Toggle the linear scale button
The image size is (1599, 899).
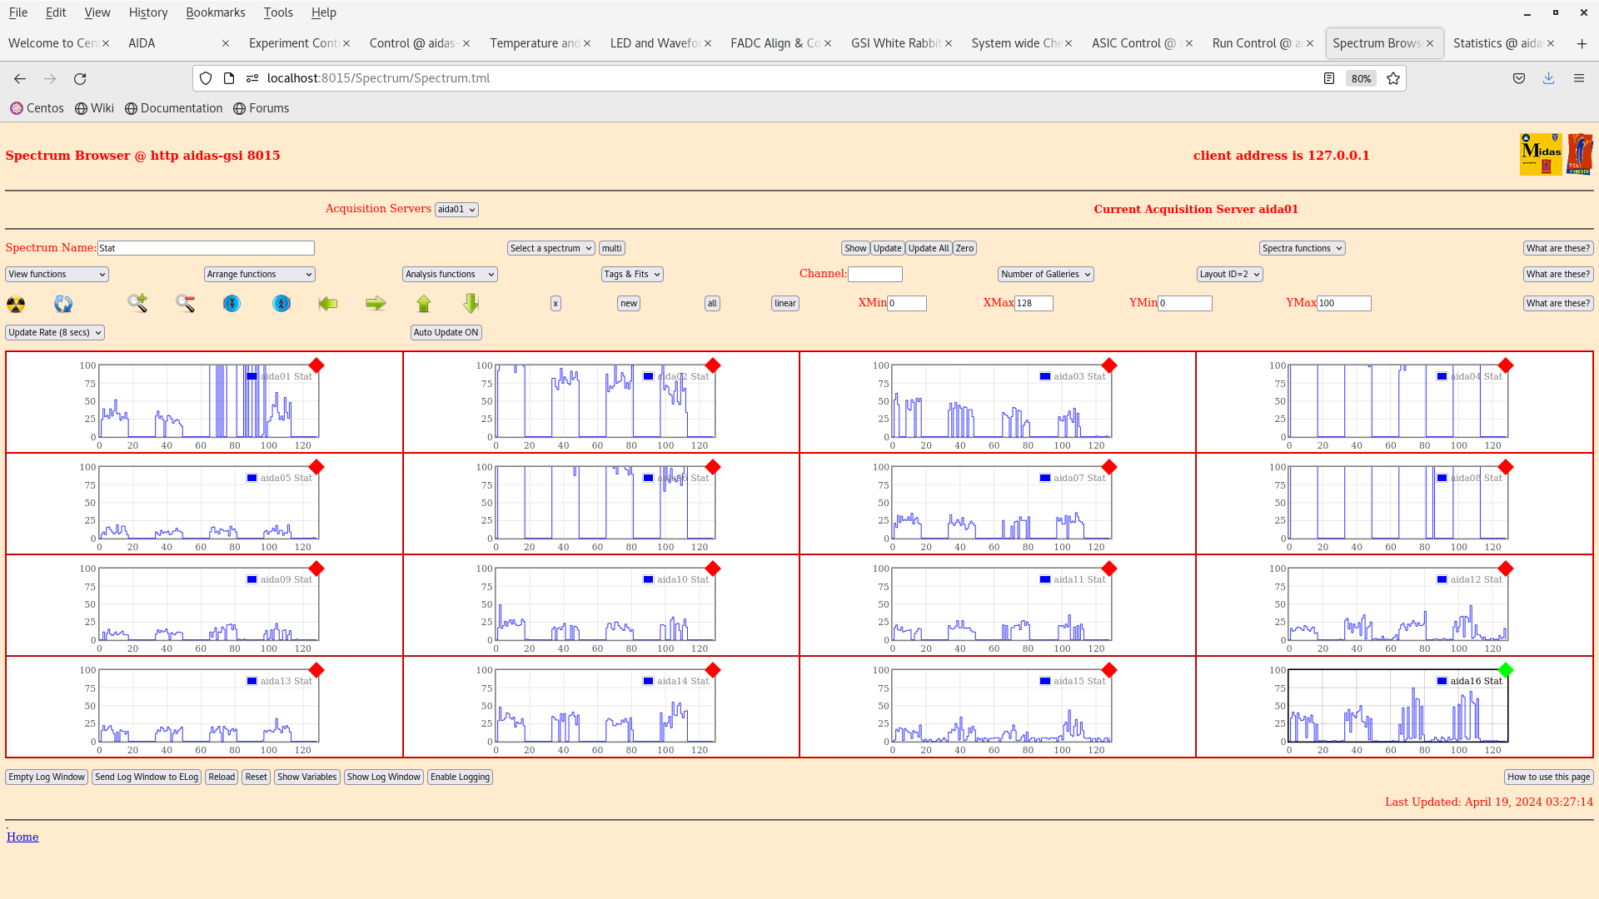coord(785,304)
